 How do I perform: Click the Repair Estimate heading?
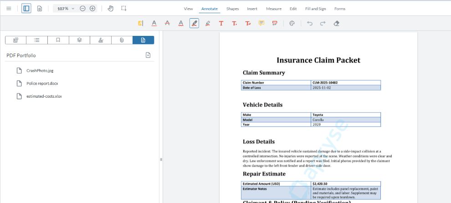[264, 174]
